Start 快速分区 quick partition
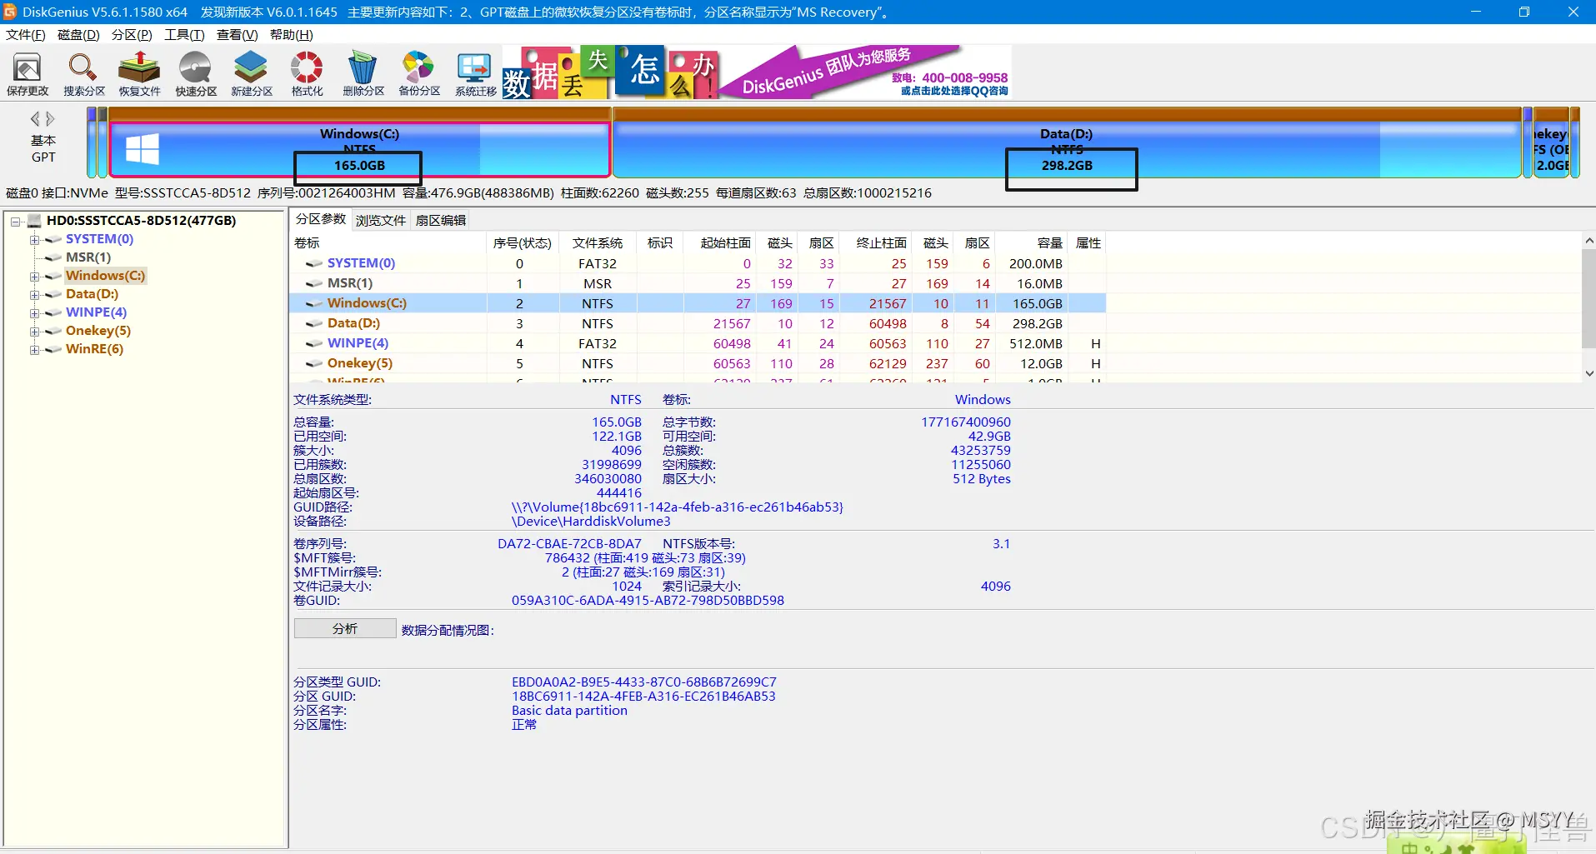This screenshot has width=1596, height=854. tap(196, 74)
